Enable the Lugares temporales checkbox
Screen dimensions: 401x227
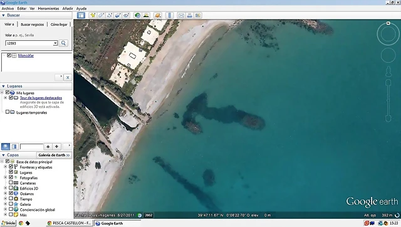(x=8, y=112)
